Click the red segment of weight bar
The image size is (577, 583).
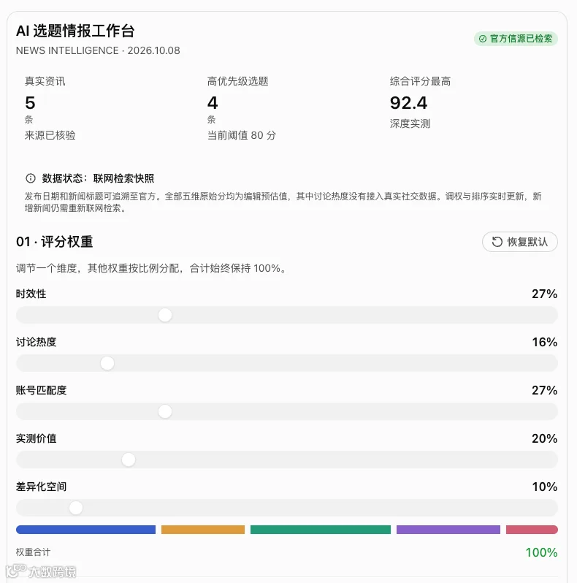pyautogui.click(x=532, y=530)
